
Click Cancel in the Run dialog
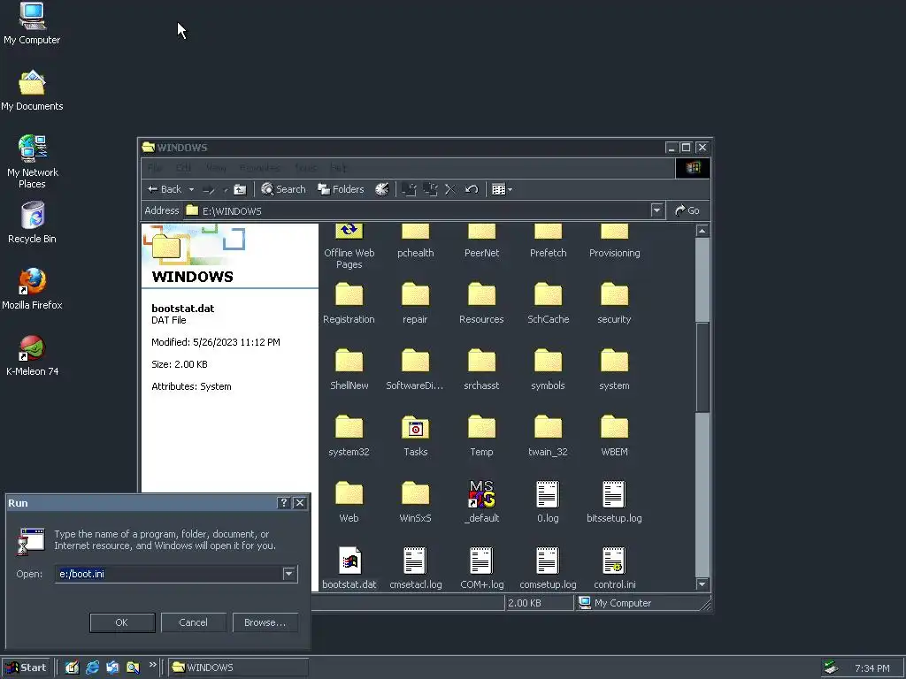(193, 622)
